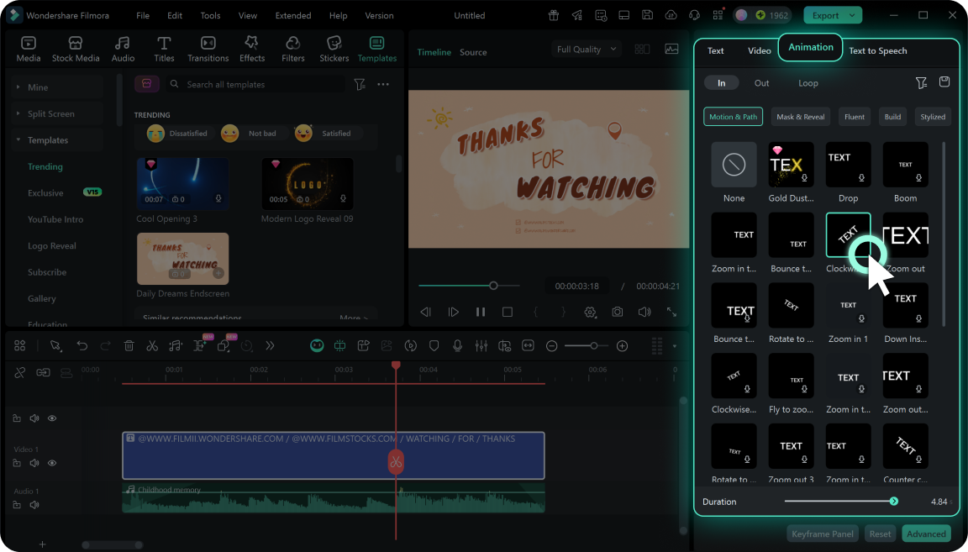The height and width of the screenshot is (552, 968).
Task: Click the snapshot camera icon in preview
Action: pyautogui.click(x=618, y=312)
